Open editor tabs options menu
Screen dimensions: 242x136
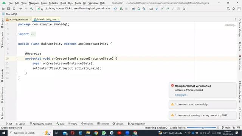[235, 19]
